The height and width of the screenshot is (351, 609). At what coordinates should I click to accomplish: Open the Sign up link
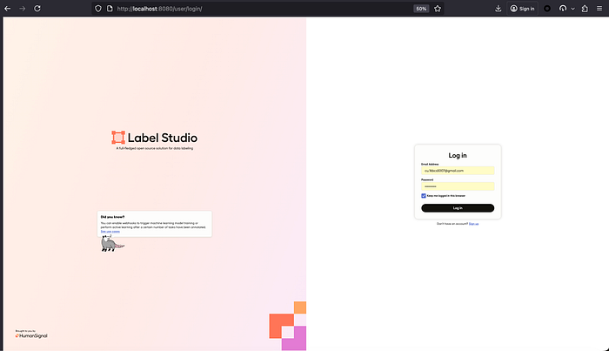473,224
